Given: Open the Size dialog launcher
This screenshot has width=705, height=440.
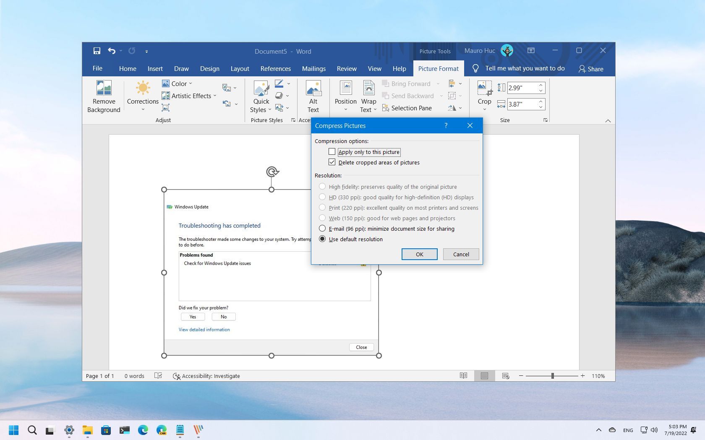Looking at the screenshot, I should [x=545, y=120].
